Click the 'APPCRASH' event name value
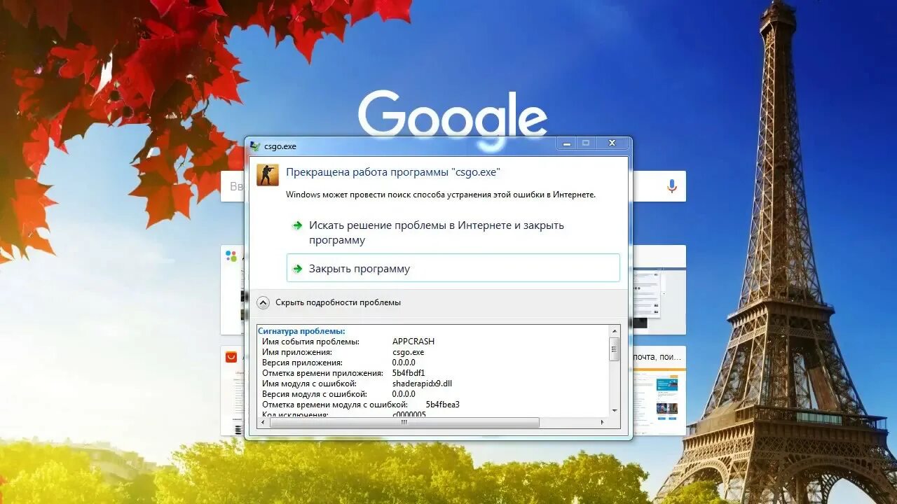 [x=413, y=342]
